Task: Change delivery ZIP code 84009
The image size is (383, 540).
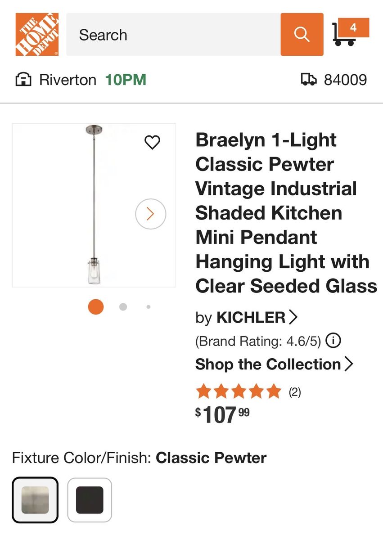Action: coord(346,80)
